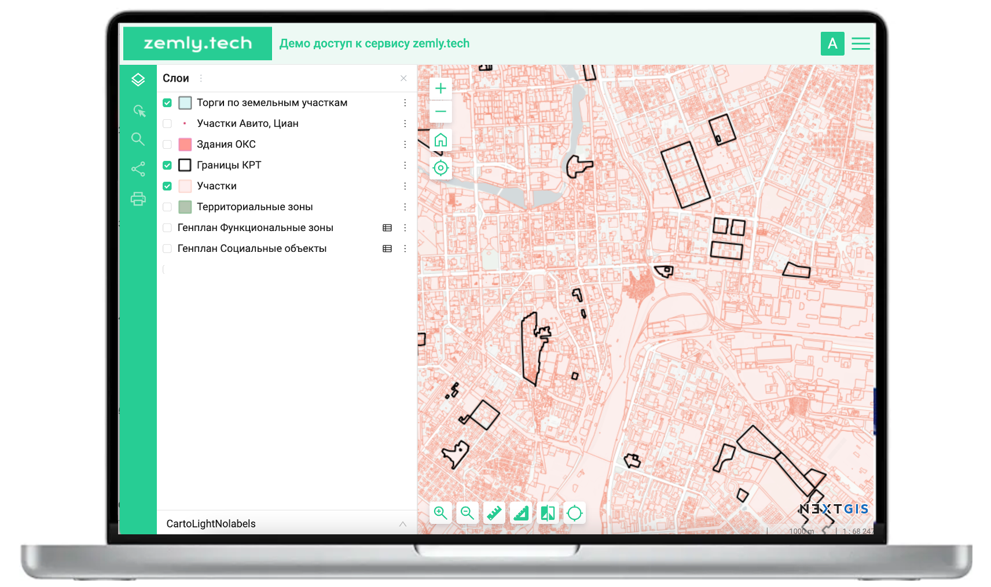The image size is (991, 587).
Task: Open the hamburger main menu
Action: pyautogui.click(x=861, y=43)
